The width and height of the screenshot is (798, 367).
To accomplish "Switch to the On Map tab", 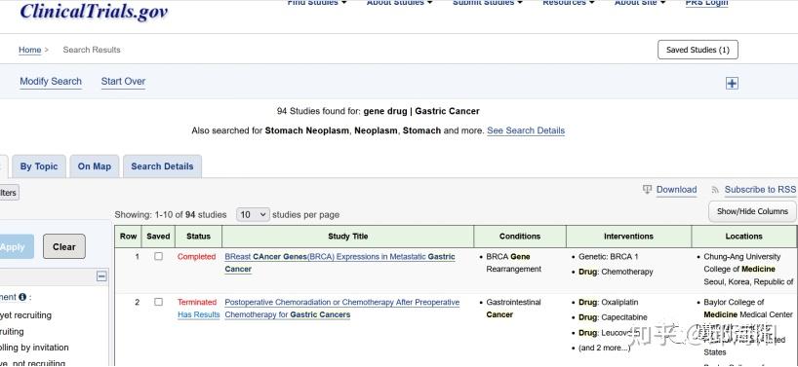I will coord(95,166).
